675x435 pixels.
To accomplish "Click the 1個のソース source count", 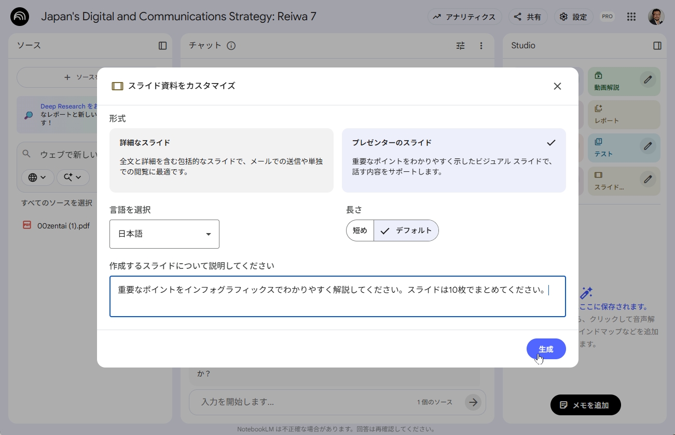I will (435, 402).
